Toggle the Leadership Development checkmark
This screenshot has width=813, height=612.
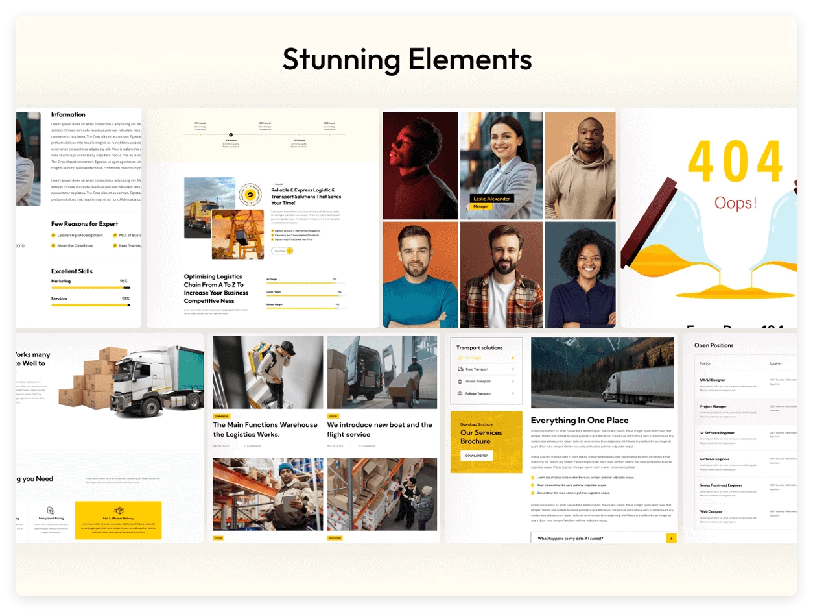(53, 236)
